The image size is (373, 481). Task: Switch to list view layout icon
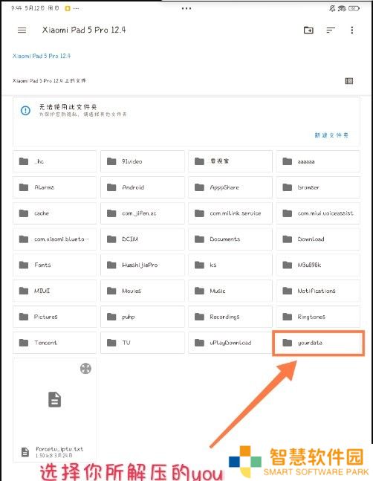pos(348,81)
